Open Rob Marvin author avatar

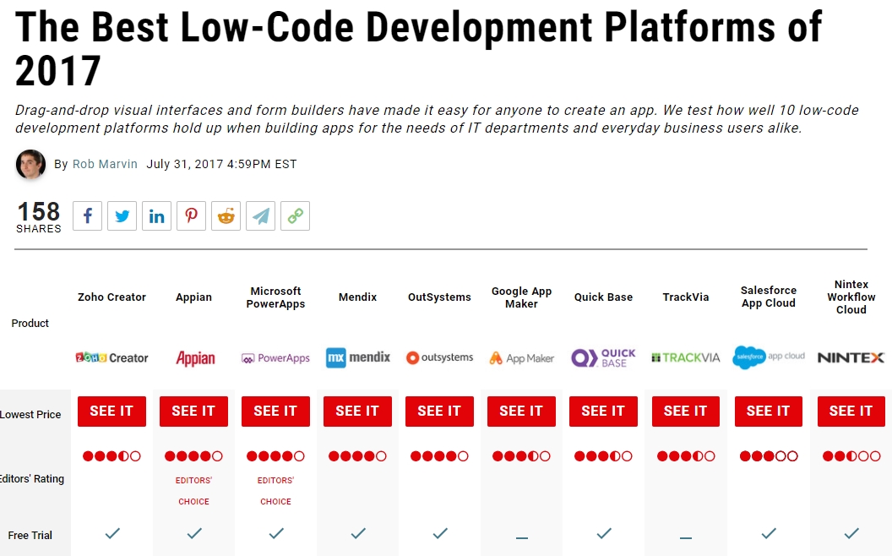30,165
